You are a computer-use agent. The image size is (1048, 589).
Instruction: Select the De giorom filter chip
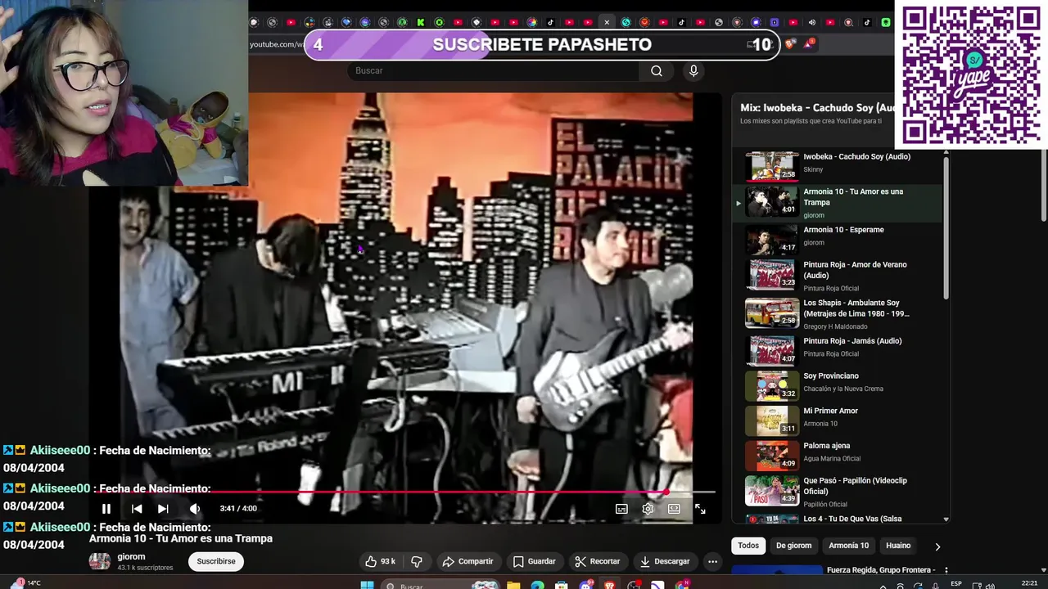click(x=793, y=546)
